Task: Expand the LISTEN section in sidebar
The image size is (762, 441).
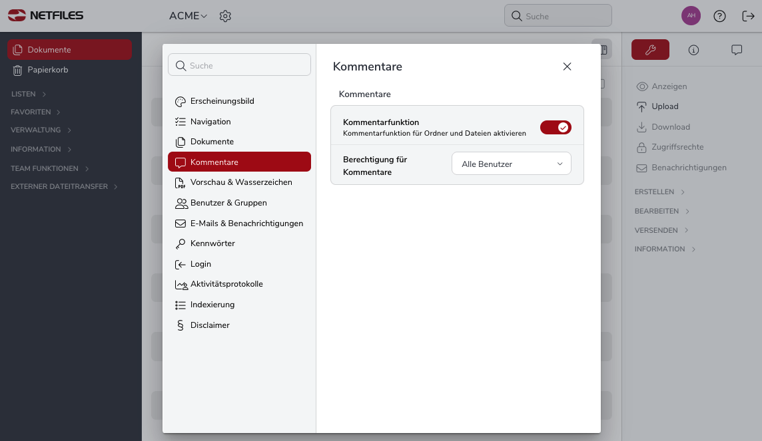Action: pyautogui.click(x=29, y=94)
